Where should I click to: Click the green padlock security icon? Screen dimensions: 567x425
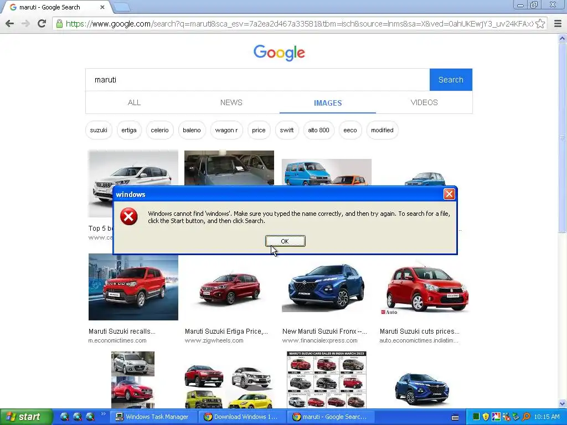pyautogui.click(x=59, y=24)
